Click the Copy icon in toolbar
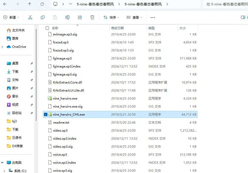This screenshot has width=248, height=173. (x=43, y=17)
